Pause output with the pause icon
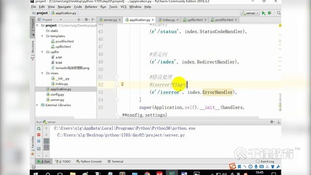The width and height of the screenshot is (311, 175). tap(39, 141)
